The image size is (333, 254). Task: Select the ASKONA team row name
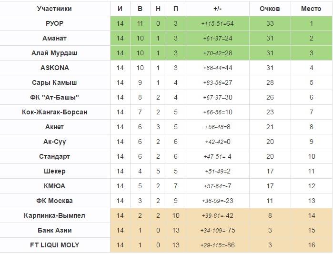[x=54, y=68]
